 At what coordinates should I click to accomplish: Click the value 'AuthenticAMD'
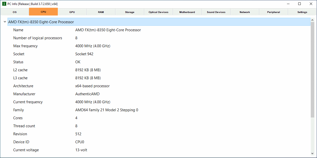(x=87, y=94)
